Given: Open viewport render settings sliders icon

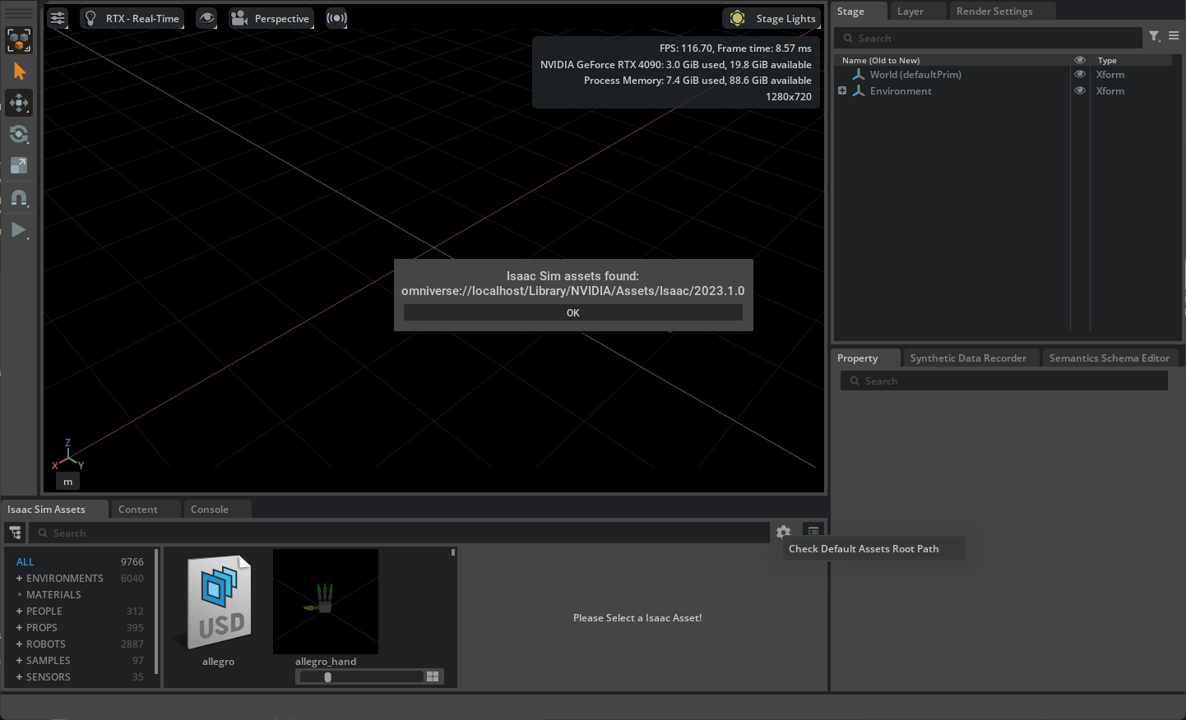Looking at the screenshot, I should [57, 18].
